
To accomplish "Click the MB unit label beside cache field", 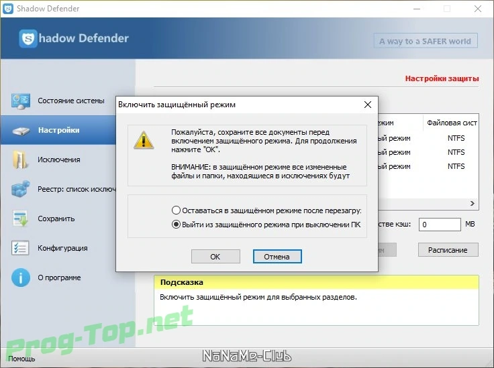I will click(x=470, y=224).
